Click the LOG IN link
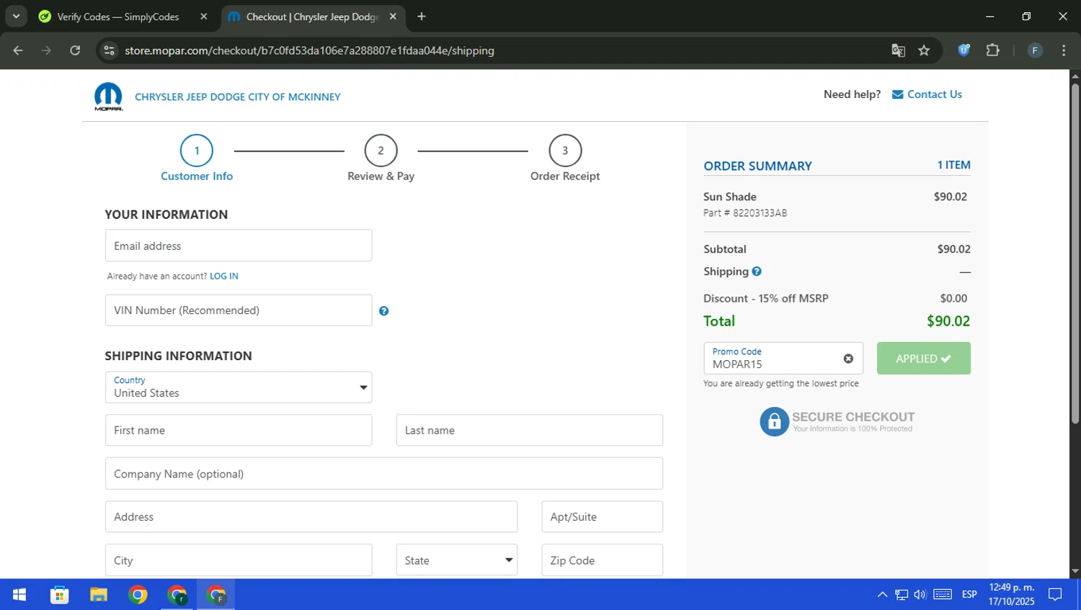Image resolution: width=1081 pixels, height=610 pixels. pos(223,277)
